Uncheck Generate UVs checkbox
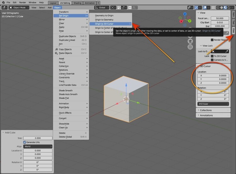The image size is (236, 174). (25, 142)
